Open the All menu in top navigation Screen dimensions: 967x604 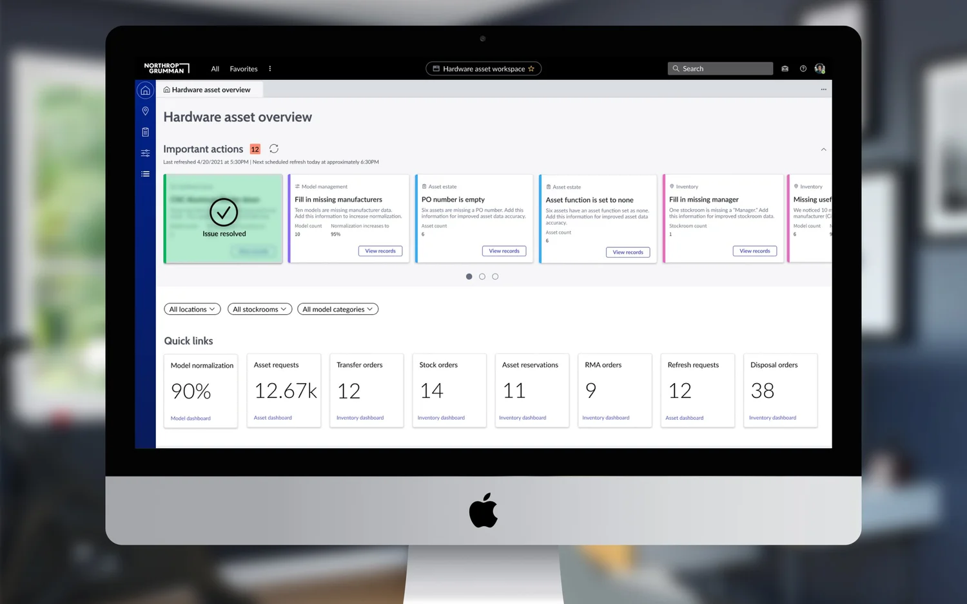(215, 69)
